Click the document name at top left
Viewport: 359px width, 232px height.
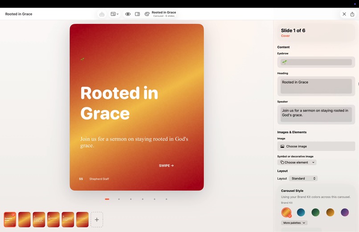19,14
